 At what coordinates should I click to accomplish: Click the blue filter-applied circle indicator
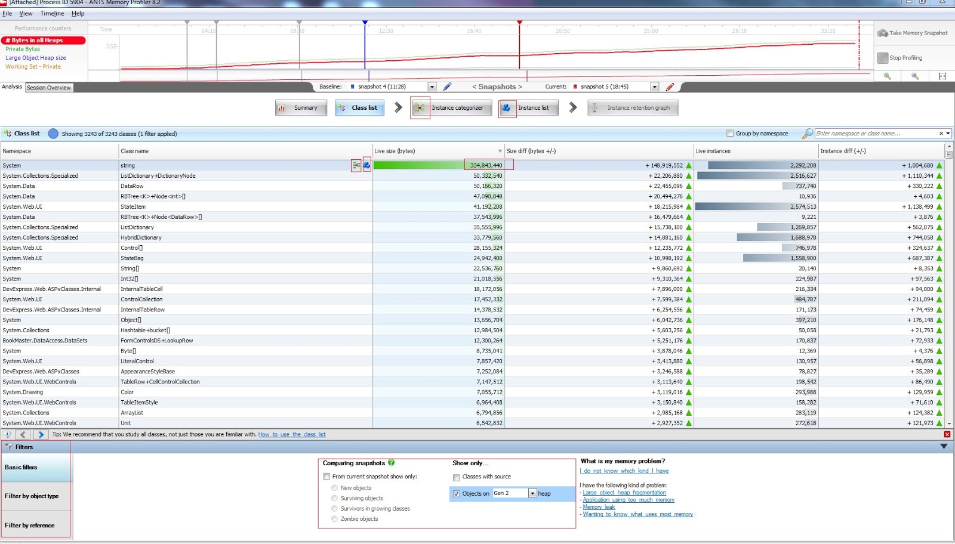(53, 134)
